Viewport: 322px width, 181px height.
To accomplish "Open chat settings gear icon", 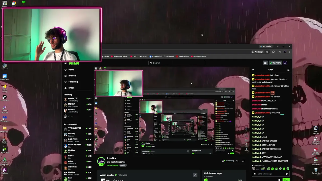I will pos(279,180).
